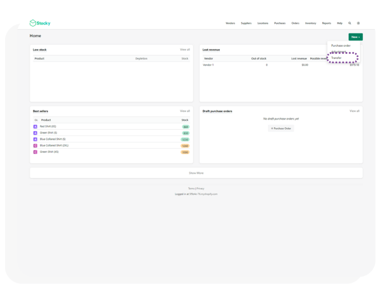Expand the New dropdown button
Viewport: 392px width, 293px height.
point(355,37)
